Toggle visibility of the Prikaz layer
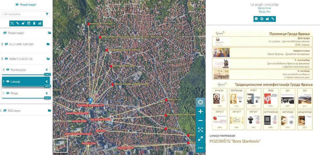 coord(8,93)
